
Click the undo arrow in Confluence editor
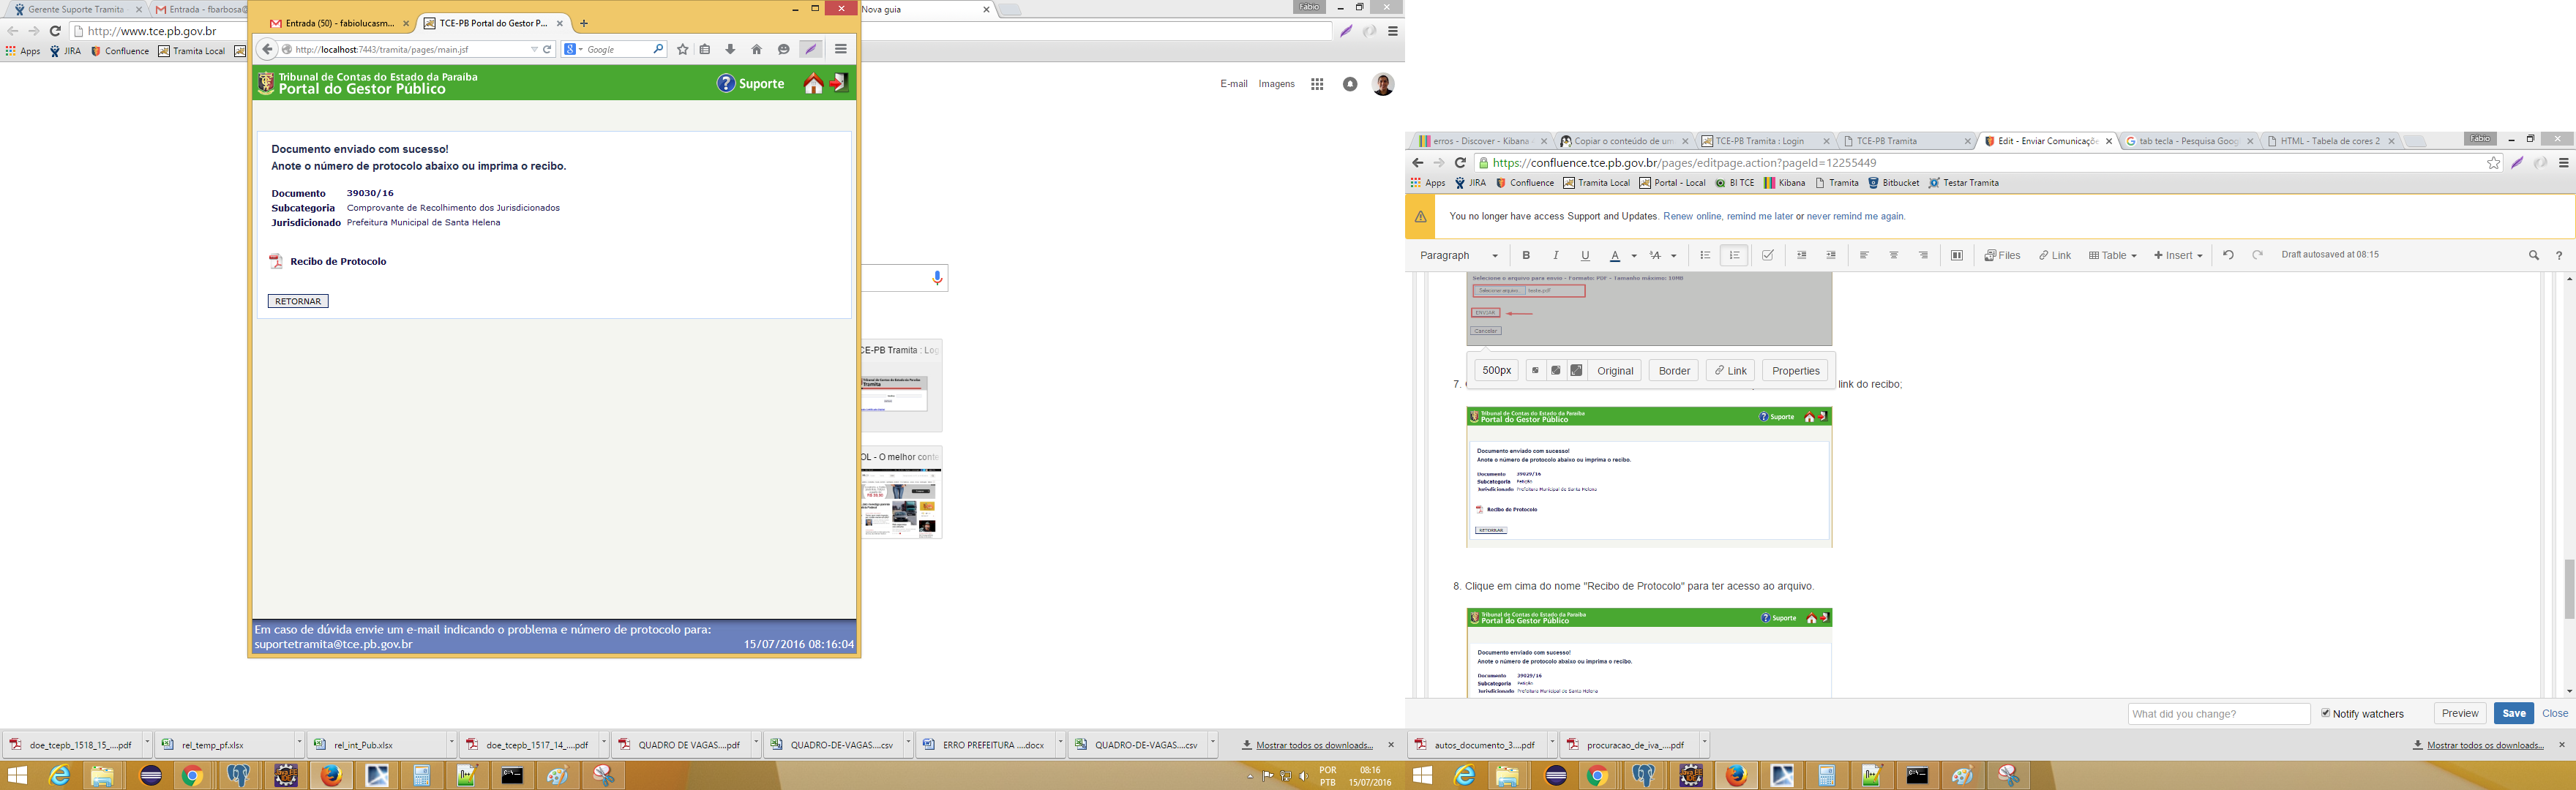click(2228, 256)
